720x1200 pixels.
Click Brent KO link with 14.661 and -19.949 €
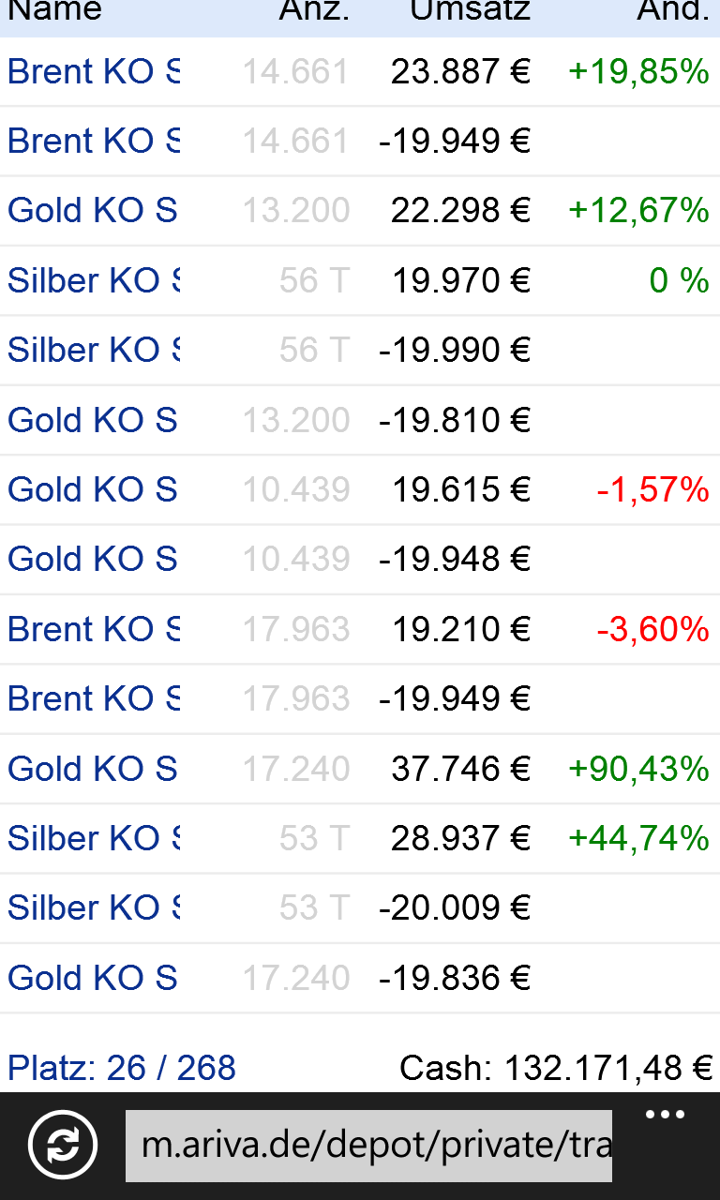coord(93,142)
